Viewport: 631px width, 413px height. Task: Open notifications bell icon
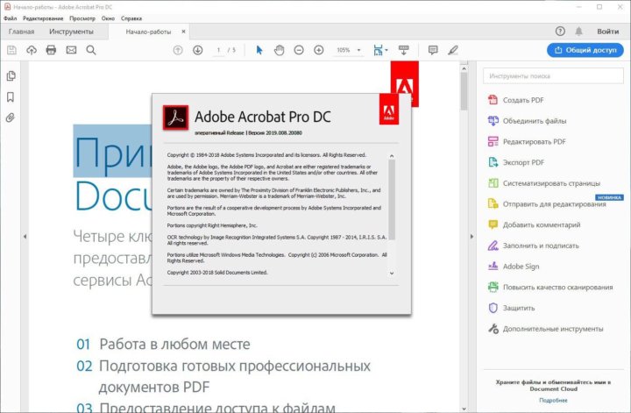[x=578, y=31]
